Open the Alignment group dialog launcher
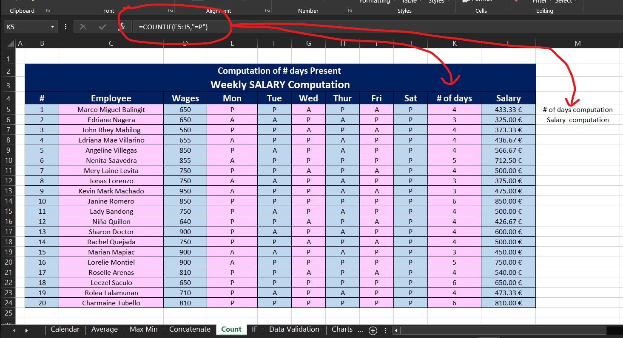Viewport: 623px width, 338px height. [x=267, y=11]
